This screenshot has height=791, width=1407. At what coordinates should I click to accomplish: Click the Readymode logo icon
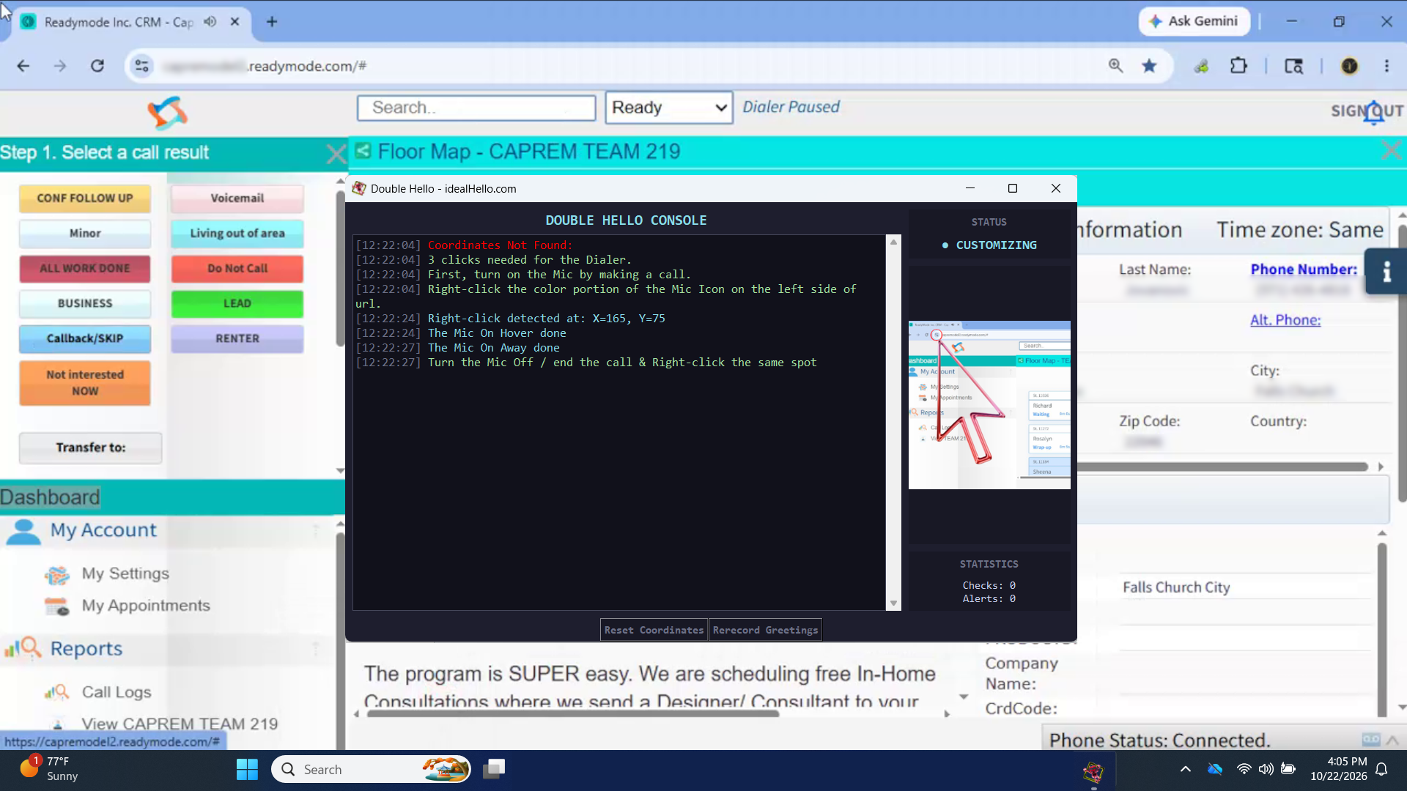[168, 113]
